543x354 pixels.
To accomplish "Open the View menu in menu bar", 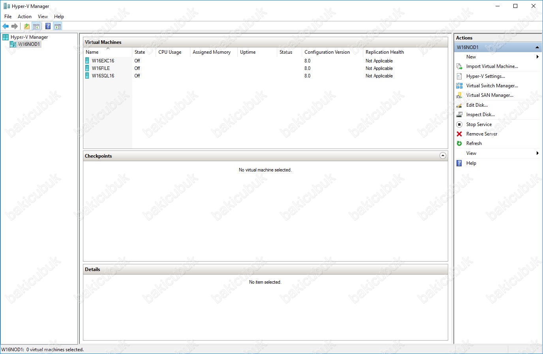I will (x=43, y=17).
